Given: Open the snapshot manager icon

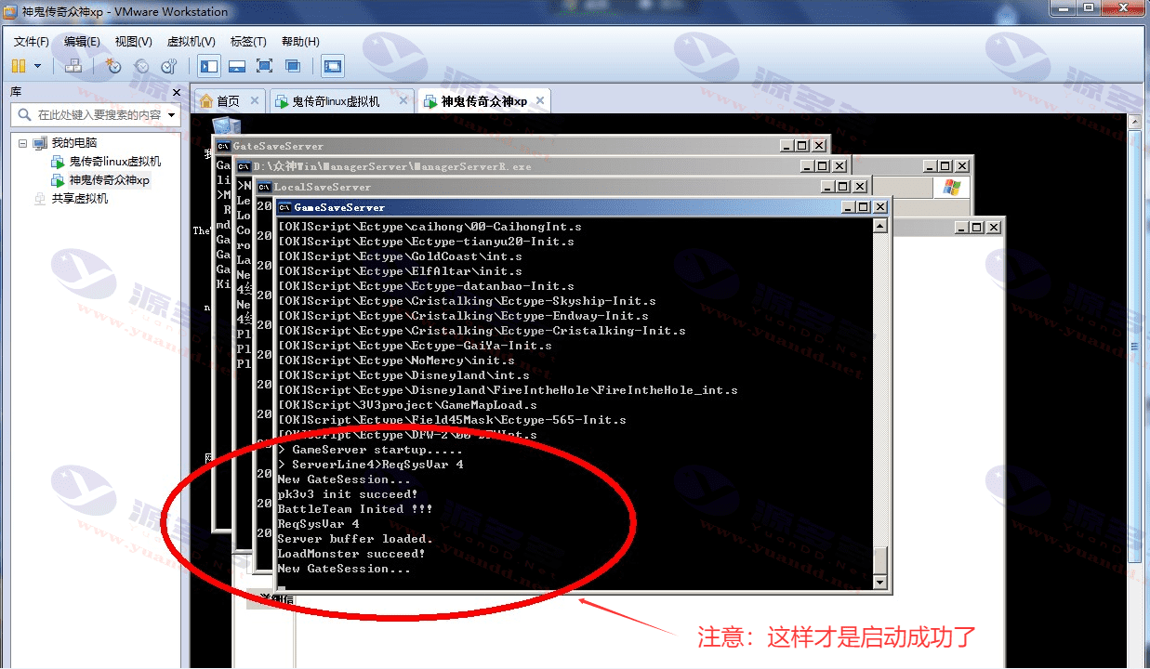Looking at the screenshot, I should point(169,66).
